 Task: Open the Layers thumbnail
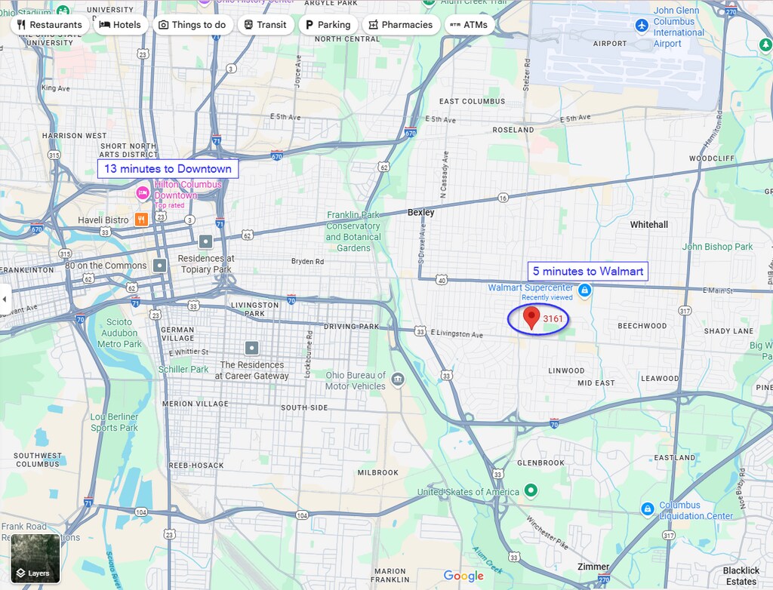pos(35,558)
